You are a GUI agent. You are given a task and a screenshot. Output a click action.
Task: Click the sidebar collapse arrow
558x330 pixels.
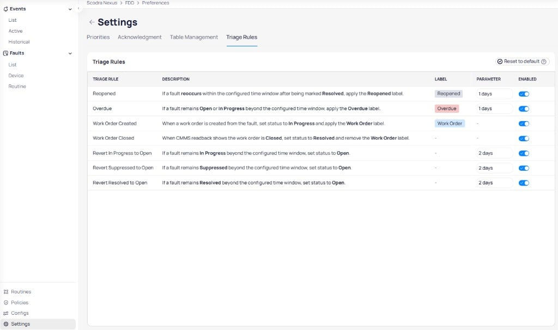pos(78,9)
